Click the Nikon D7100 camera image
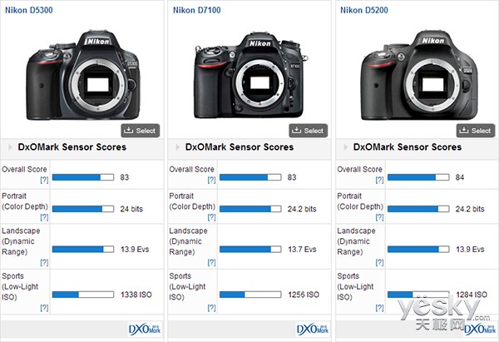This screenshot has width=499, height=342. [251, 76]
